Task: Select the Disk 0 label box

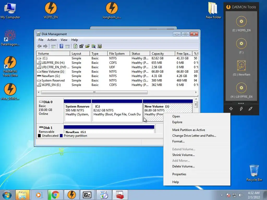Action: coord(50,110)
